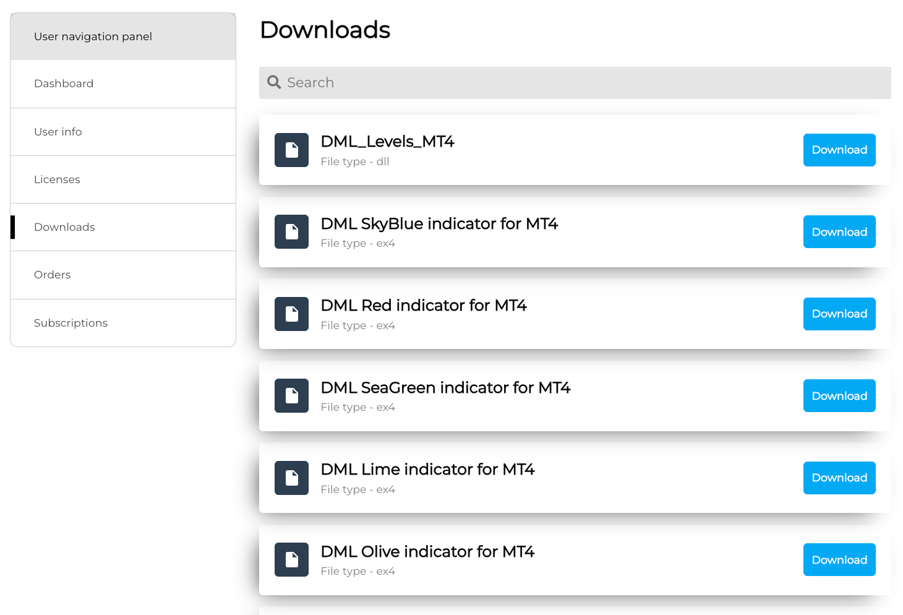The height and width of the screenshot is (615, 903).
Task: Open the Subscriptions page
Action: [71, 323]
